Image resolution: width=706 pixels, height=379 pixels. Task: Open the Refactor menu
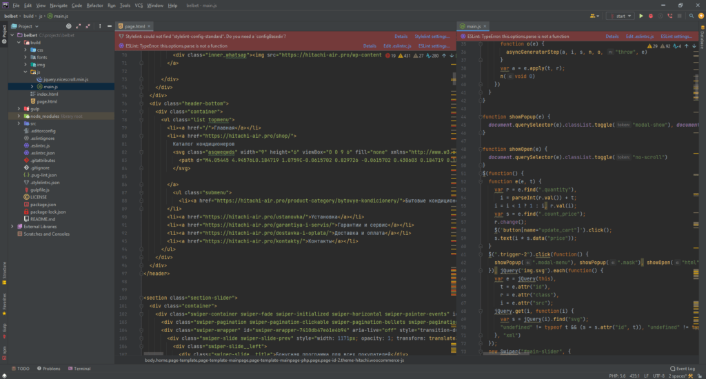coord(96,5)
